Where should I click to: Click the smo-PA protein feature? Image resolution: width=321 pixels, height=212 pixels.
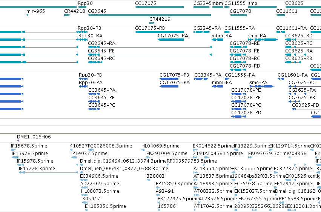coord(262,86)
